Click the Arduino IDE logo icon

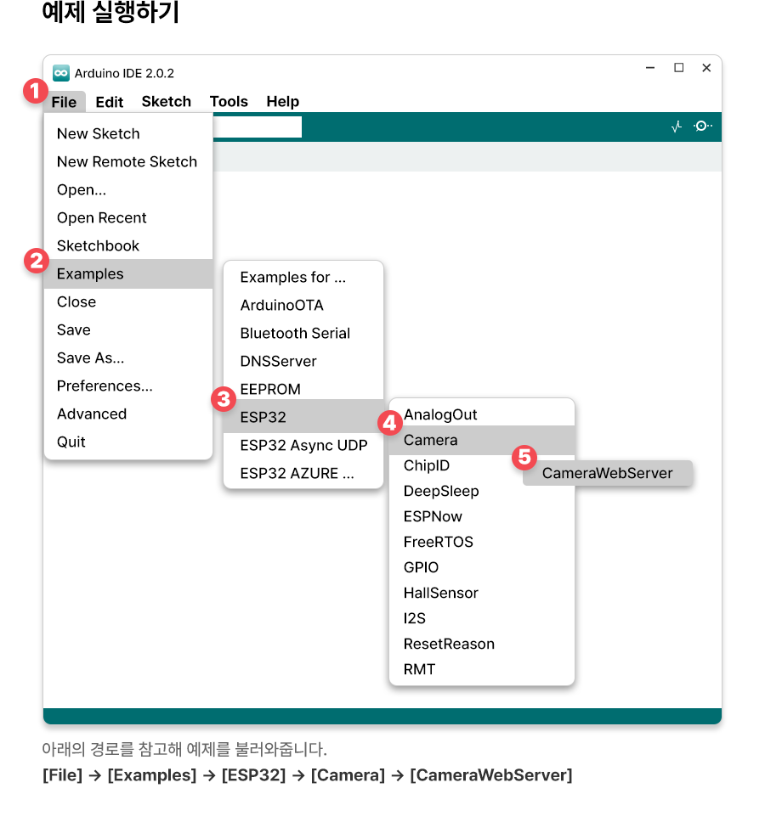tap(61, 73)
